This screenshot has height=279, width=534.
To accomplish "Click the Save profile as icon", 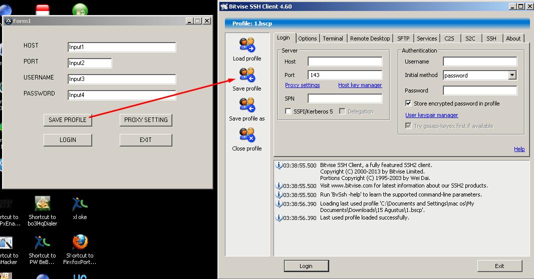I will click(x=247, y=104).
